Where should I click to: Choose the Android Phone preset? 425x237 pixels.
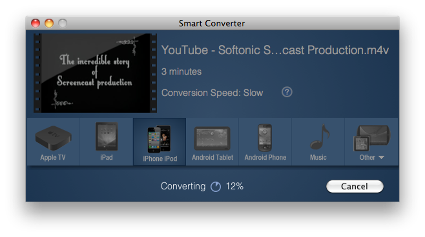click(265, 142)
